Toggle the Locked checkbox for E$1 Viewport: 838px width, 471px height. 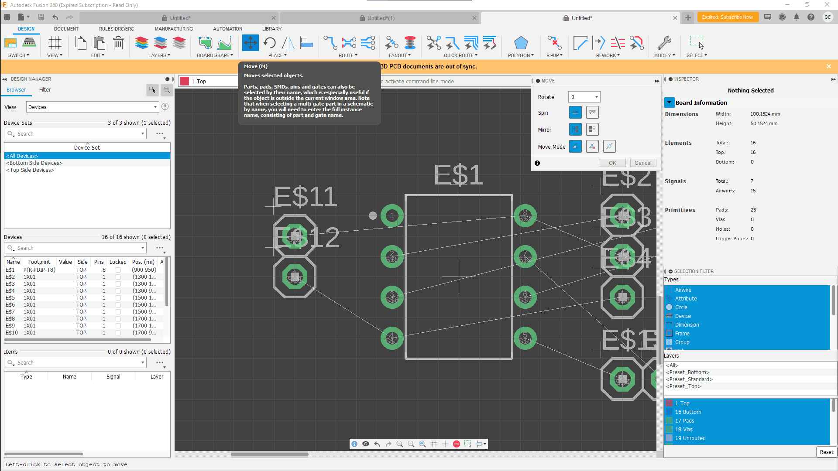click(118, 270)
